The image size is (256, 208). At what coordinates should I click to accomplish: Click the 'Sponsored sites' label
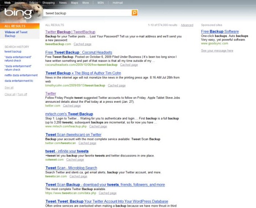click(211, 25)
